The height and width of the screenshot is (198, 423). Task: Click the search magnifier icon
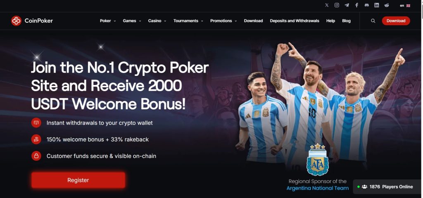point(373,21)
